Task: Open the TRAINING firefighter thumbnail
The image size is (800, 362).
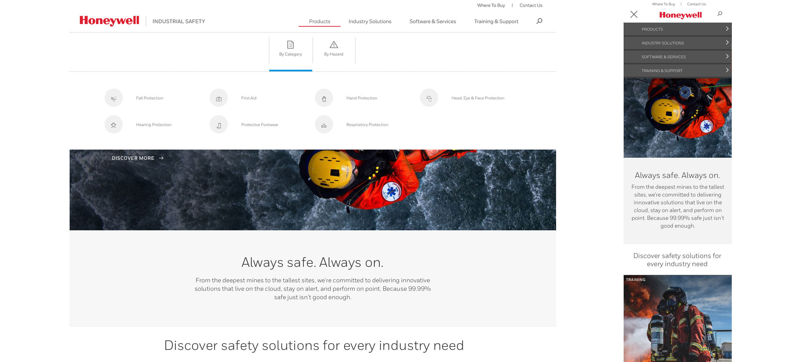Action: pos(677,318)
